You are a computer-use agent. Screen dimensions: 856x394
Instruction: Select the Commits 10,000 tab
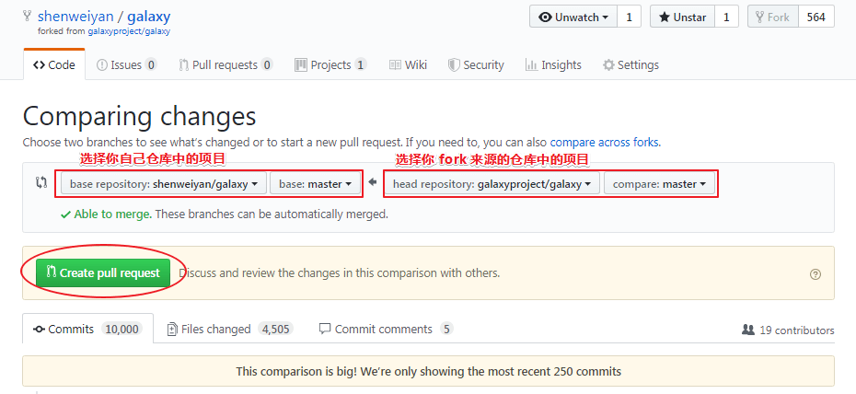point(87,329)
